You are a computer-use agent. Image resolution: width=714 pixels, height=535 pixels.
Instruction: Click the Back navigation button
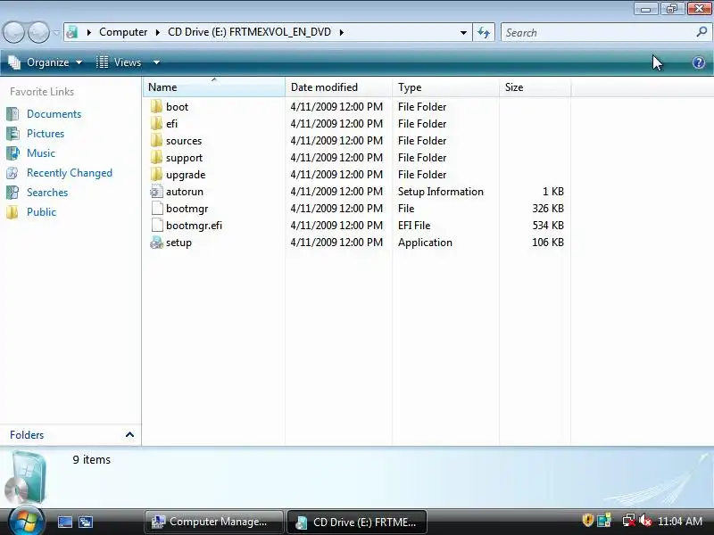click(x=13, y=32)
